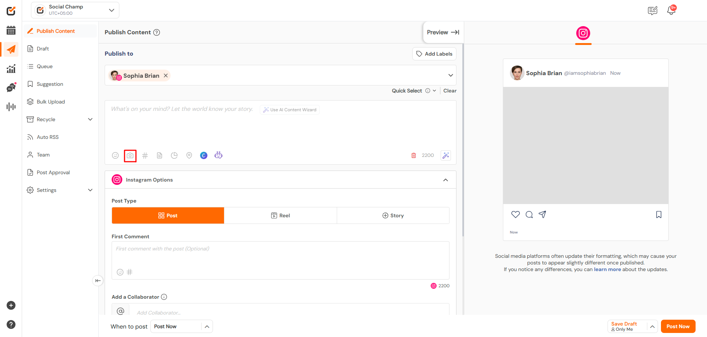
Task: Collapse the Instagram Options section
Action: pyautogui.click(x=445, y=180)
